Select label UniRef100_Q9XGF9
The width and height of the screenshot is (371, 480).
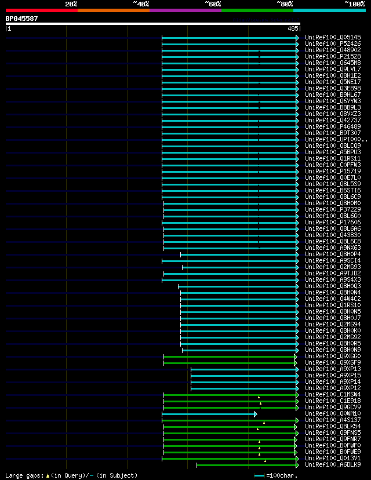coord(333,362)
